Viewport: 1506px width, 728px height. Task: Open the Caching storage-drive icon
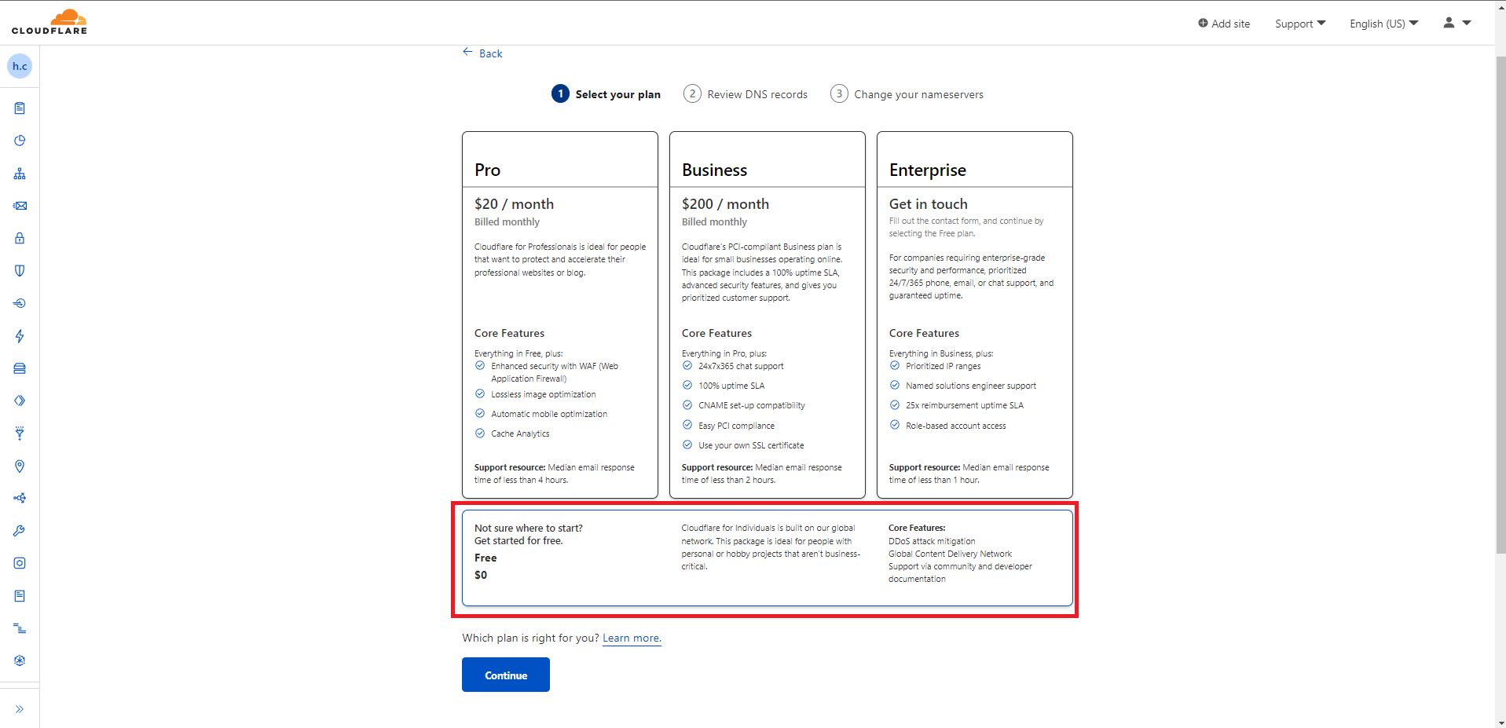click(20, 368)
